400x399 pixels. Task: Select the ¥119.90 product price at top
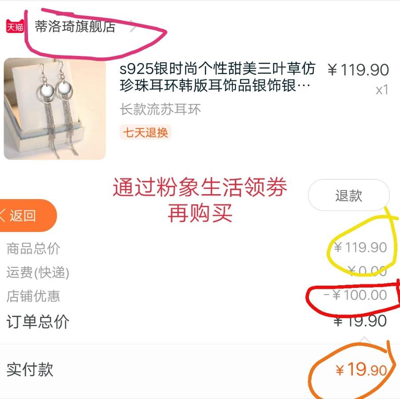(358, 70)
